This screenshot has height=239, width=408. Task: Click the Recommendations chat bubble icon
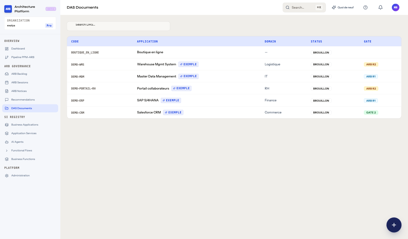point(7,100)
